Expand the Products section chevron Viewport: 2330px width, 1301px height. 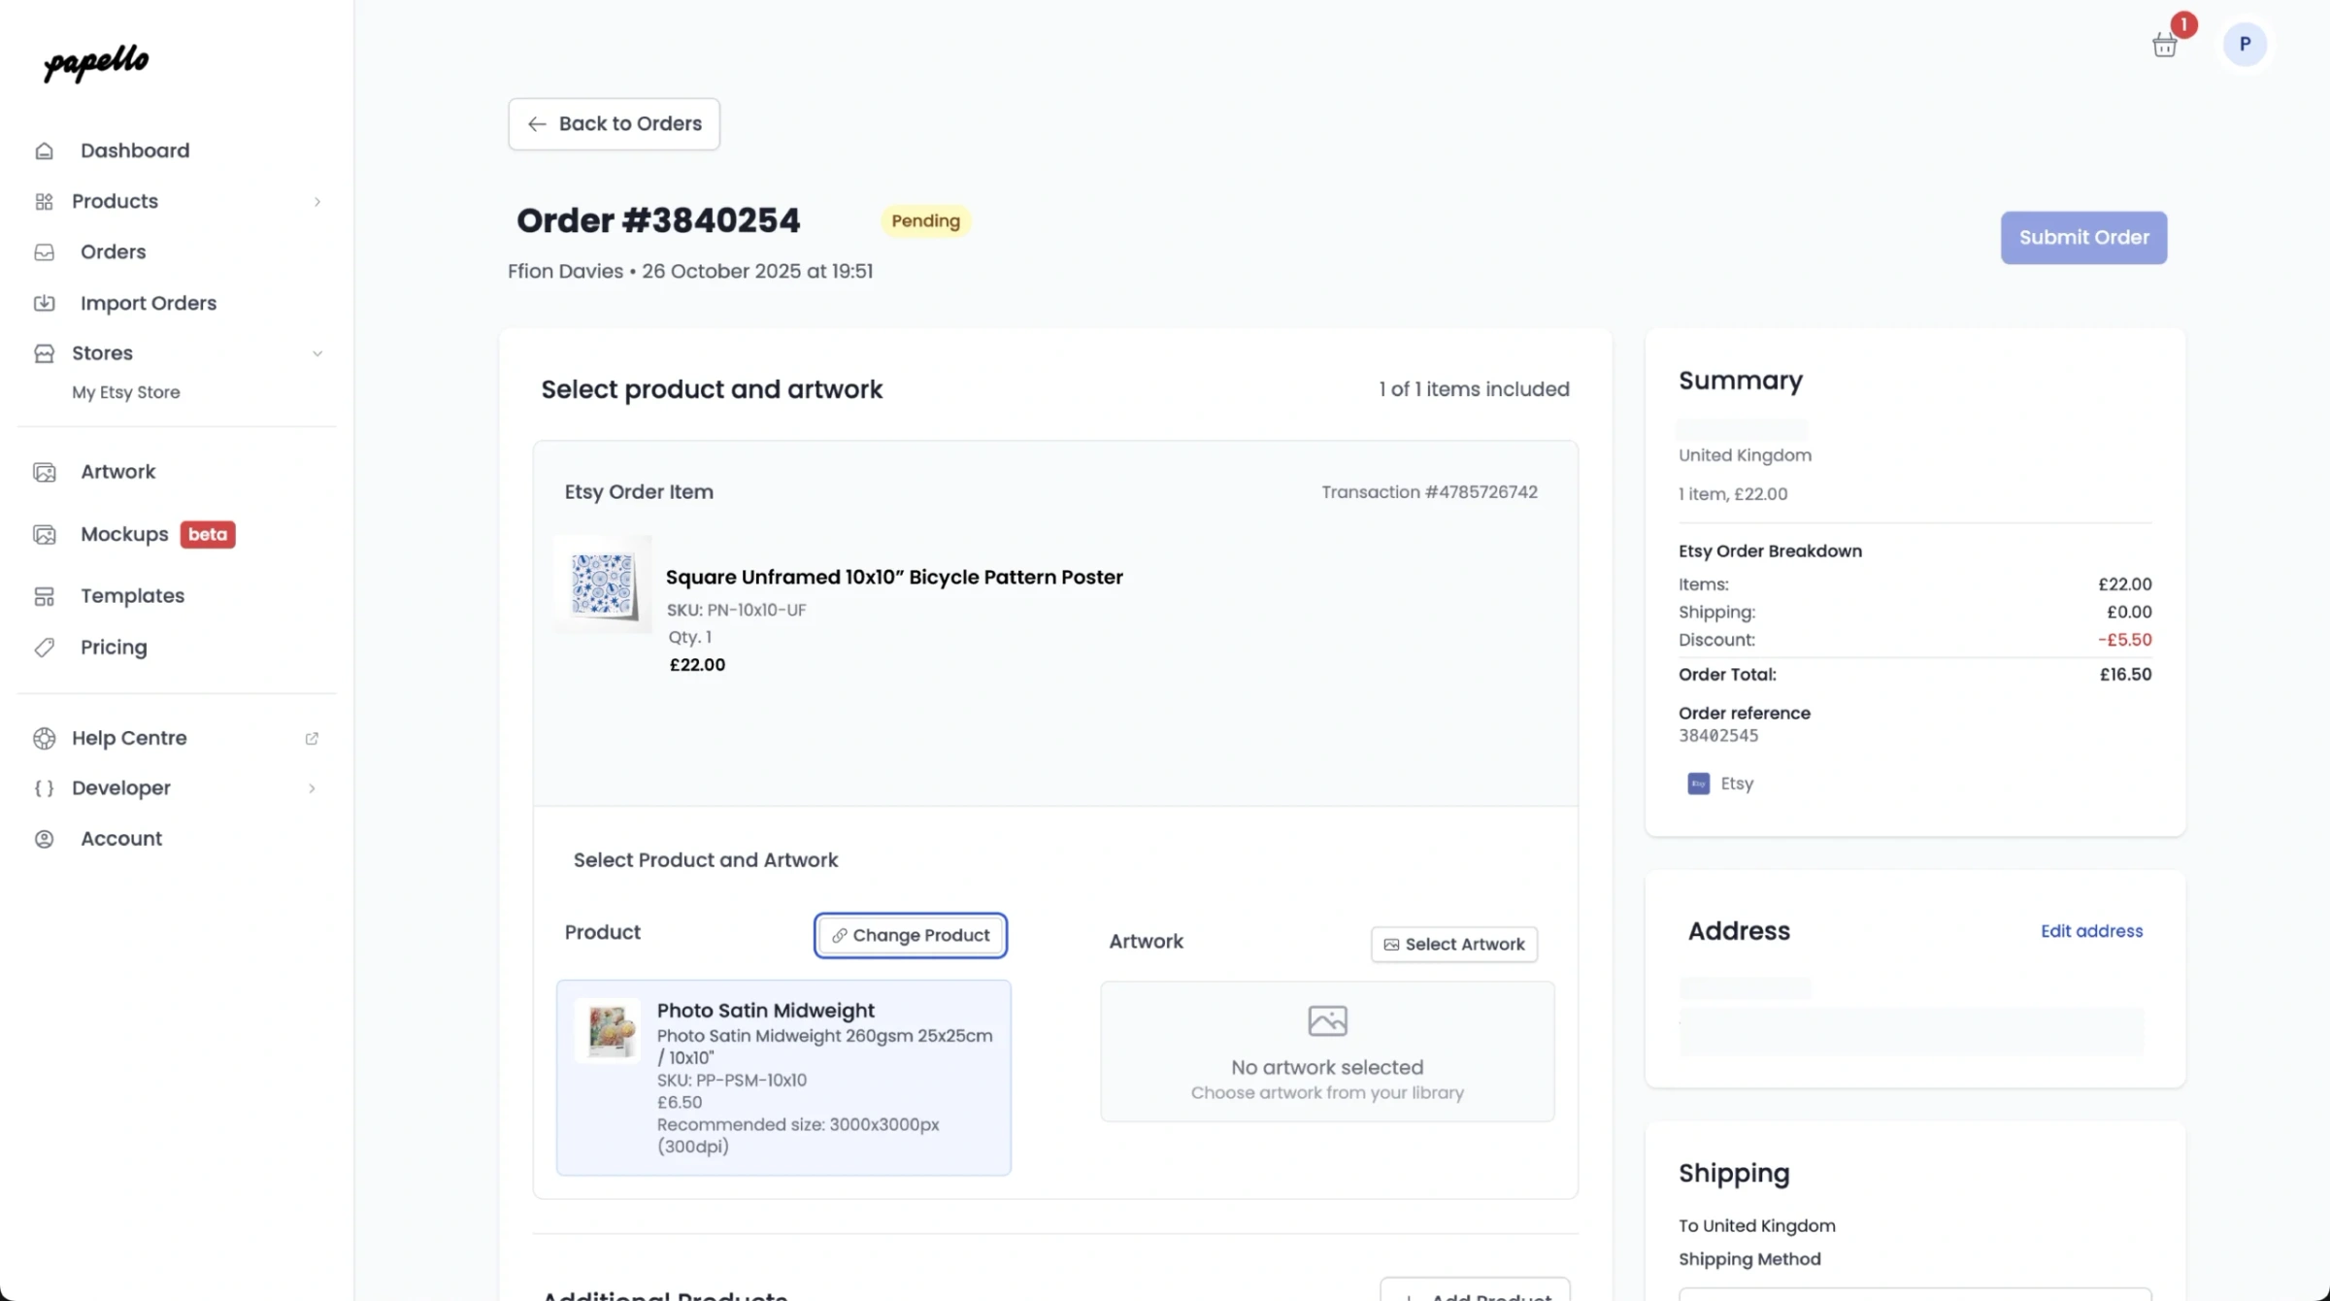pyautogui.click(x=317, y=201)
